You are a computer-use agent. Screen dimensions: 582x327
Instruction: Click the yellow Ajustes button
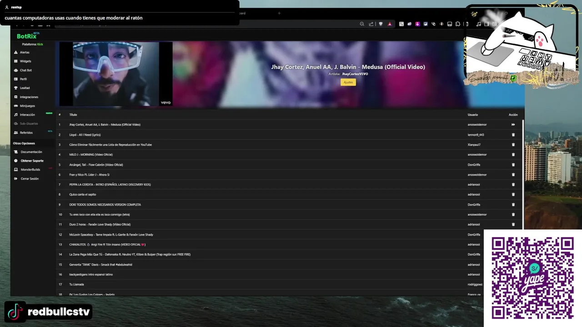coord(348,82)
